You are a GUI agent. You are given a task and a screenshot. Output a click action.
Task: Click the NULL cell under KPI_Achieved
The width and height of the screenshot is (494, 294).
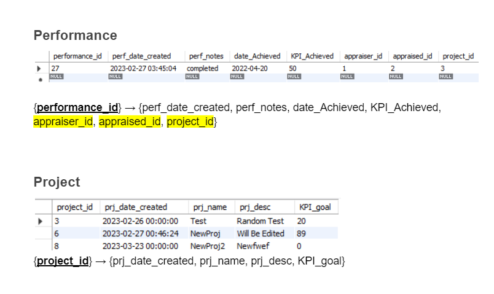pyautogui.click(x=313, y=77)
